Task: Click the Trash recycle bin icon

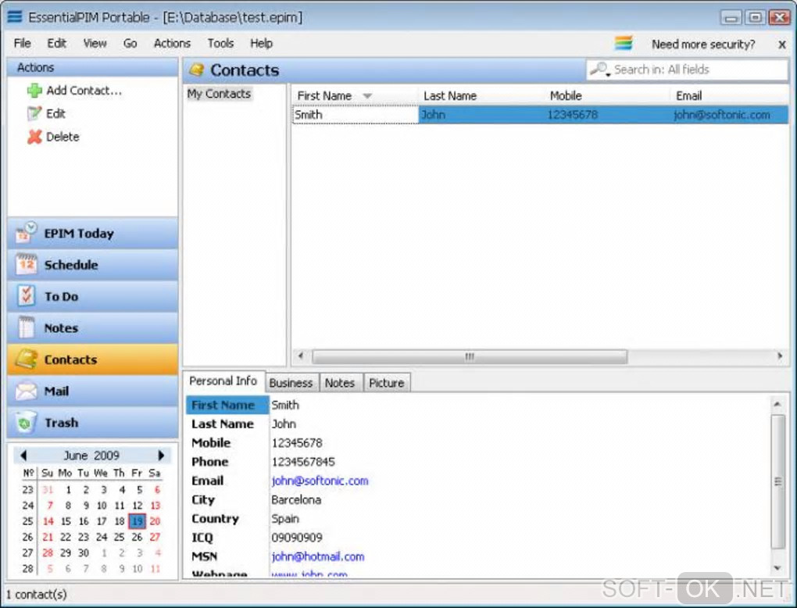Action: [26, 422]
